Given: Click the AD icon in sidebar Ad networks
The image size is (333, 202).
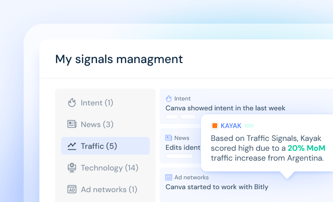Looking at the screenshot, I should [x=72, y=189].
